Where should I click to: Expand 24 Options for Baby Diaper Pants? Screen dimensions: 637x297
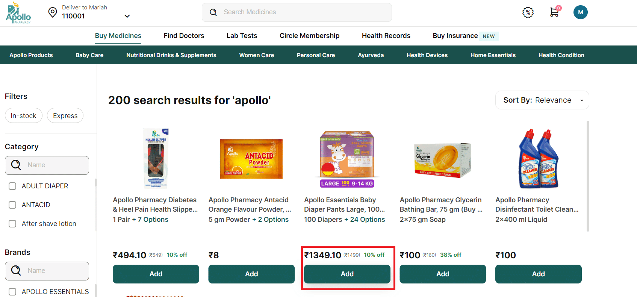click(367, 220)
